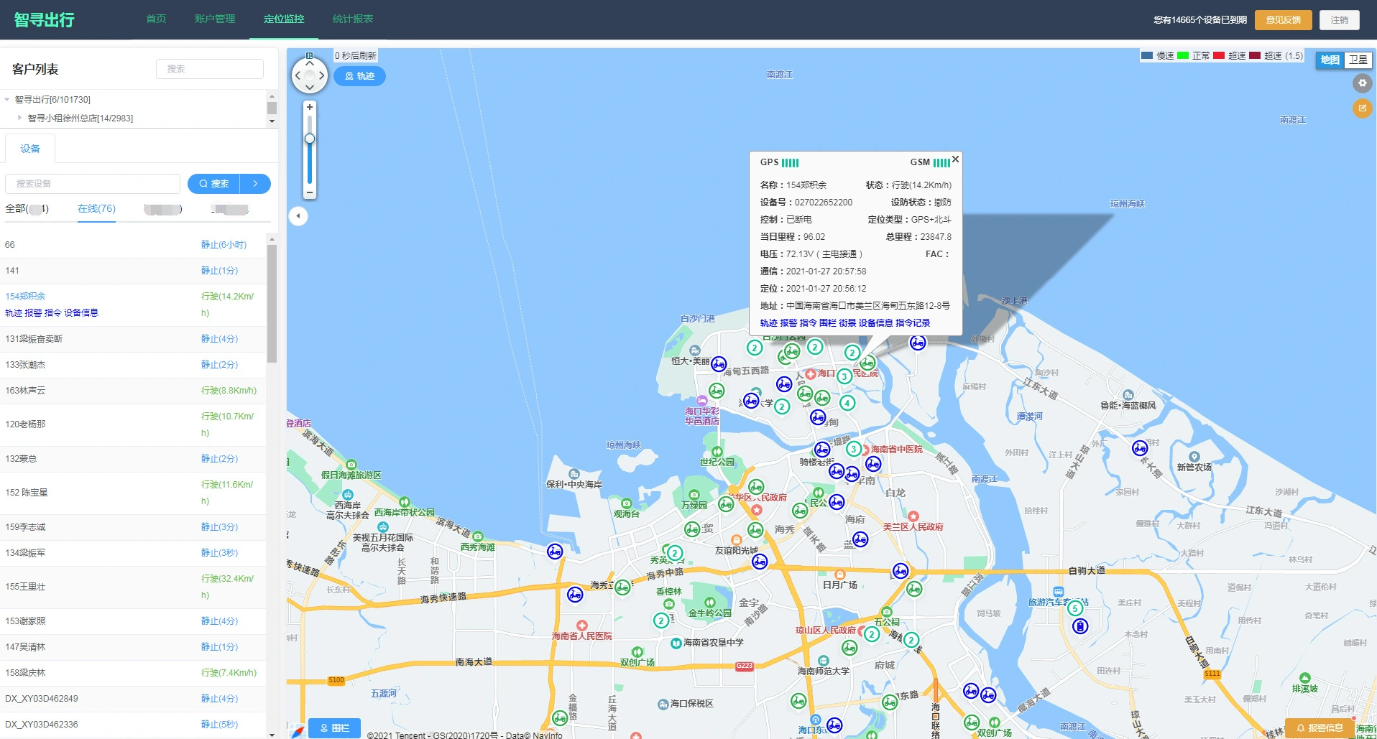This screenshot has width=1377, height=739.
Task: Click the 搜索设备 device search field
Action: tap(93, 184)
